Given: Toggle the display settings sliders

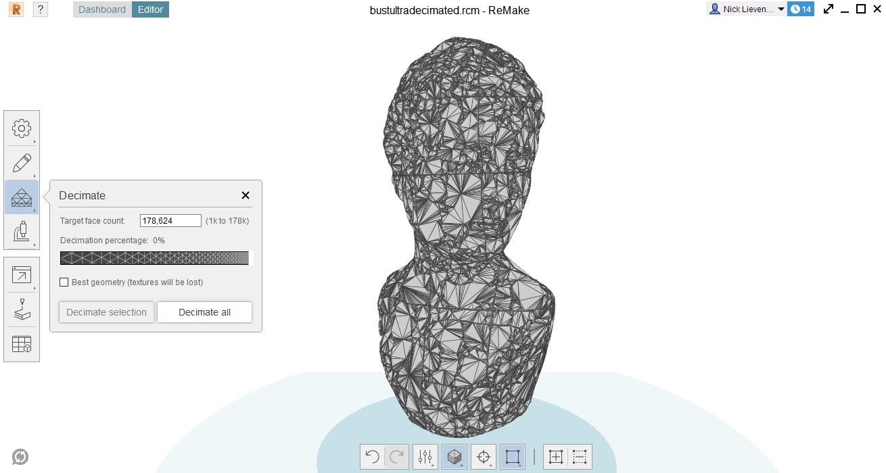Looking at the screenshot, I should (425, 456).
